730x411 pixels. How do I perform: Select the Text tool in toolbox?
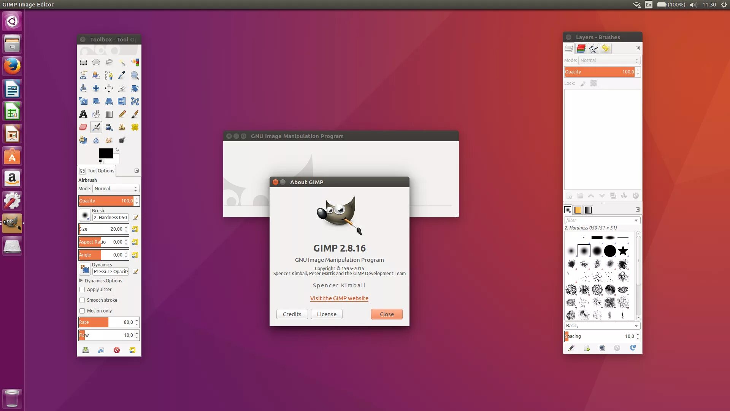(x=83, y=114)
